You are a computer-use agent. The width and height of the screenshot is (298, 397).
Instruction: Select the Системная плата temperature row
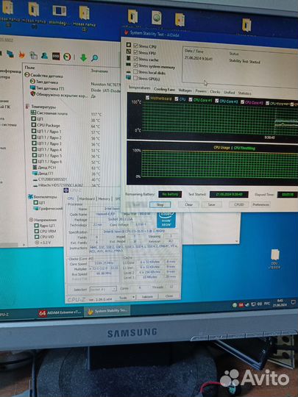[x=67, y=113]
